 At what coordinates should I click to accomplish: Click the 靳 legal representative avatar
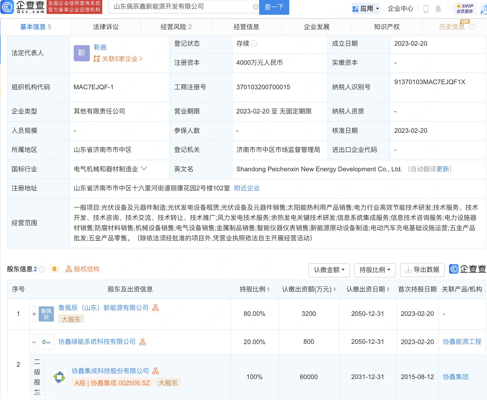tap(82, 53)
